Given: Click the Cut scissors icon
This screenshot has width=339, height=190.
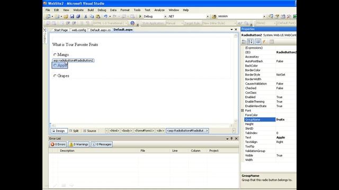Looking at the screenshot, I should pyautogui.click(x=86, y=16).
